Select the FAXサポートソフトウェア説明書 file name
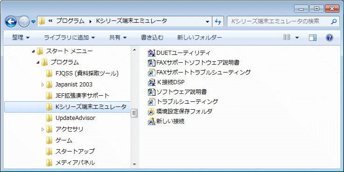 197,63
